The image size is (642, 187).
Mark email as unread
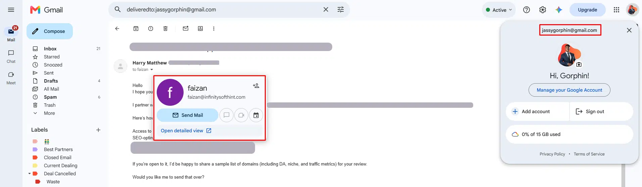tap(186, 29)
